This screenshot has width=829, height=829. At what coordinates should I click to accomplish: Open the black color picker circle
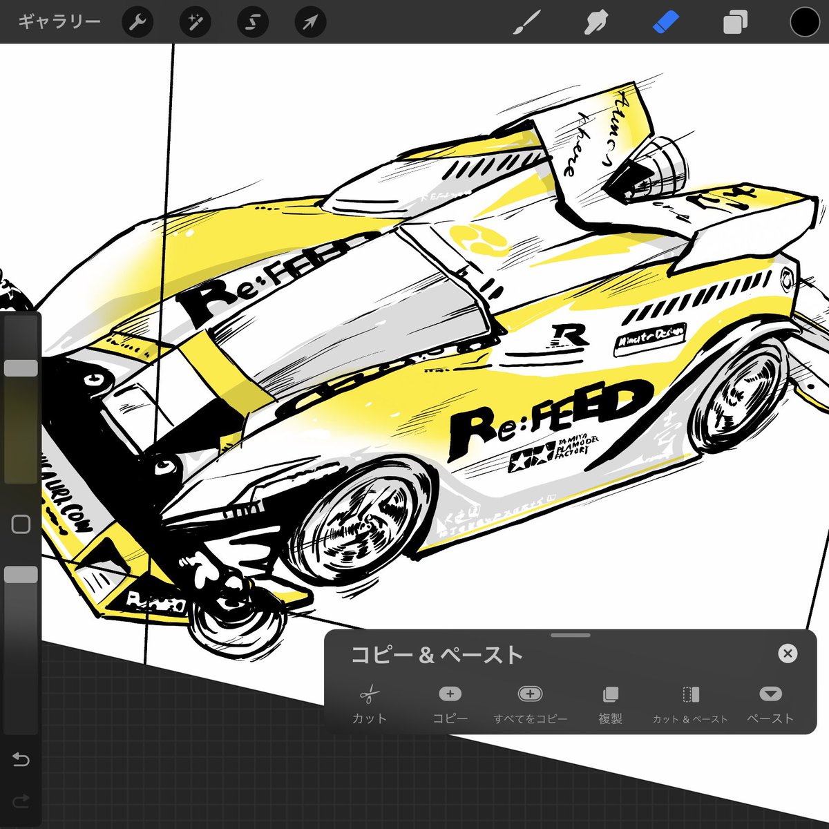click(x=804, y=22)
